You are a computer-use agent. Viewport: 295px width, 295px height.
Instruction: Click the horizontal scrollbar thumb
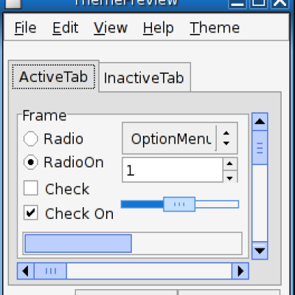(x=50, y=271)
